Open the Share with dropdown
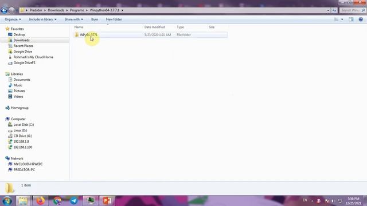367x206 pixels. pyautogui.click(x=74, y=19)
